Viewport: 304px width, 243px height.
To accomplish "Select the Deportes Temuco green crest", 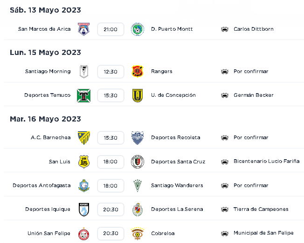I will 83,95.
